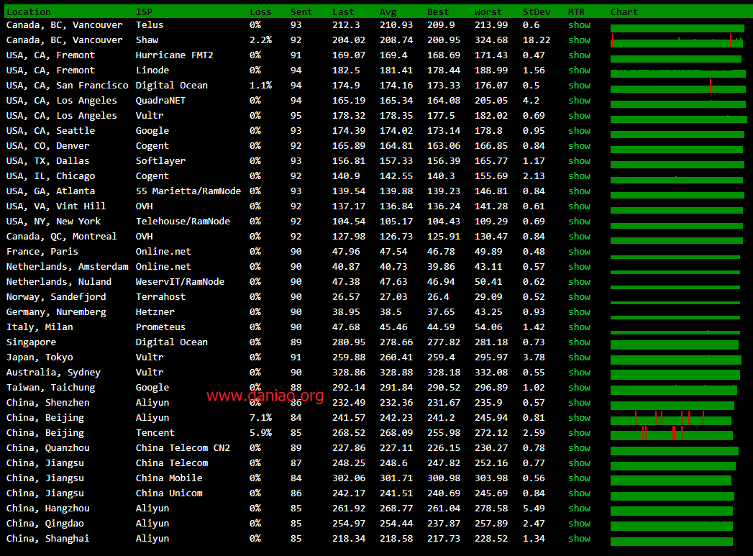Select the 324.68 worst latency value
The image size is (753, 556).
click(490, 40)
